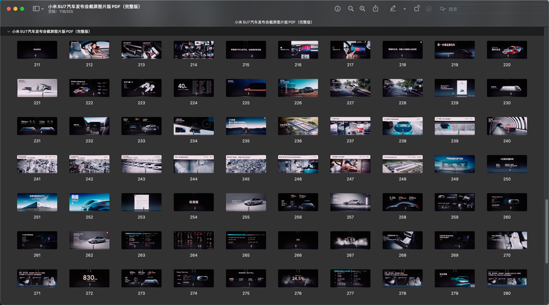Open page 216 dashboard screen thumbnail
549x305 pixels.
298,50
